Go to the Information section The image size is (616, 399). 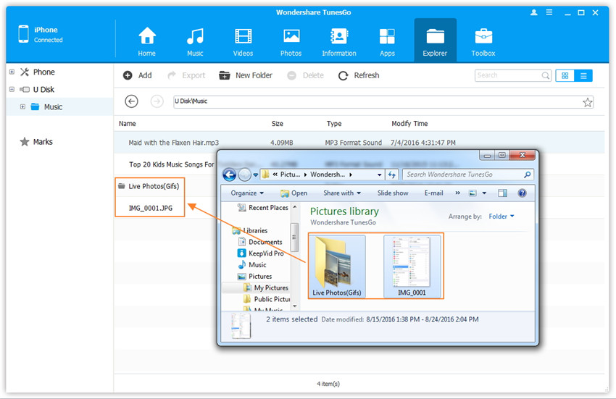tap(338, 42)
